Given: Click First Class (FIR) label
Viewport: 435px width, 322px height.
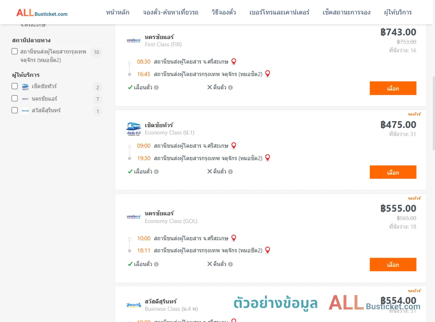Looking at the screenshot, I should [163, 44].
